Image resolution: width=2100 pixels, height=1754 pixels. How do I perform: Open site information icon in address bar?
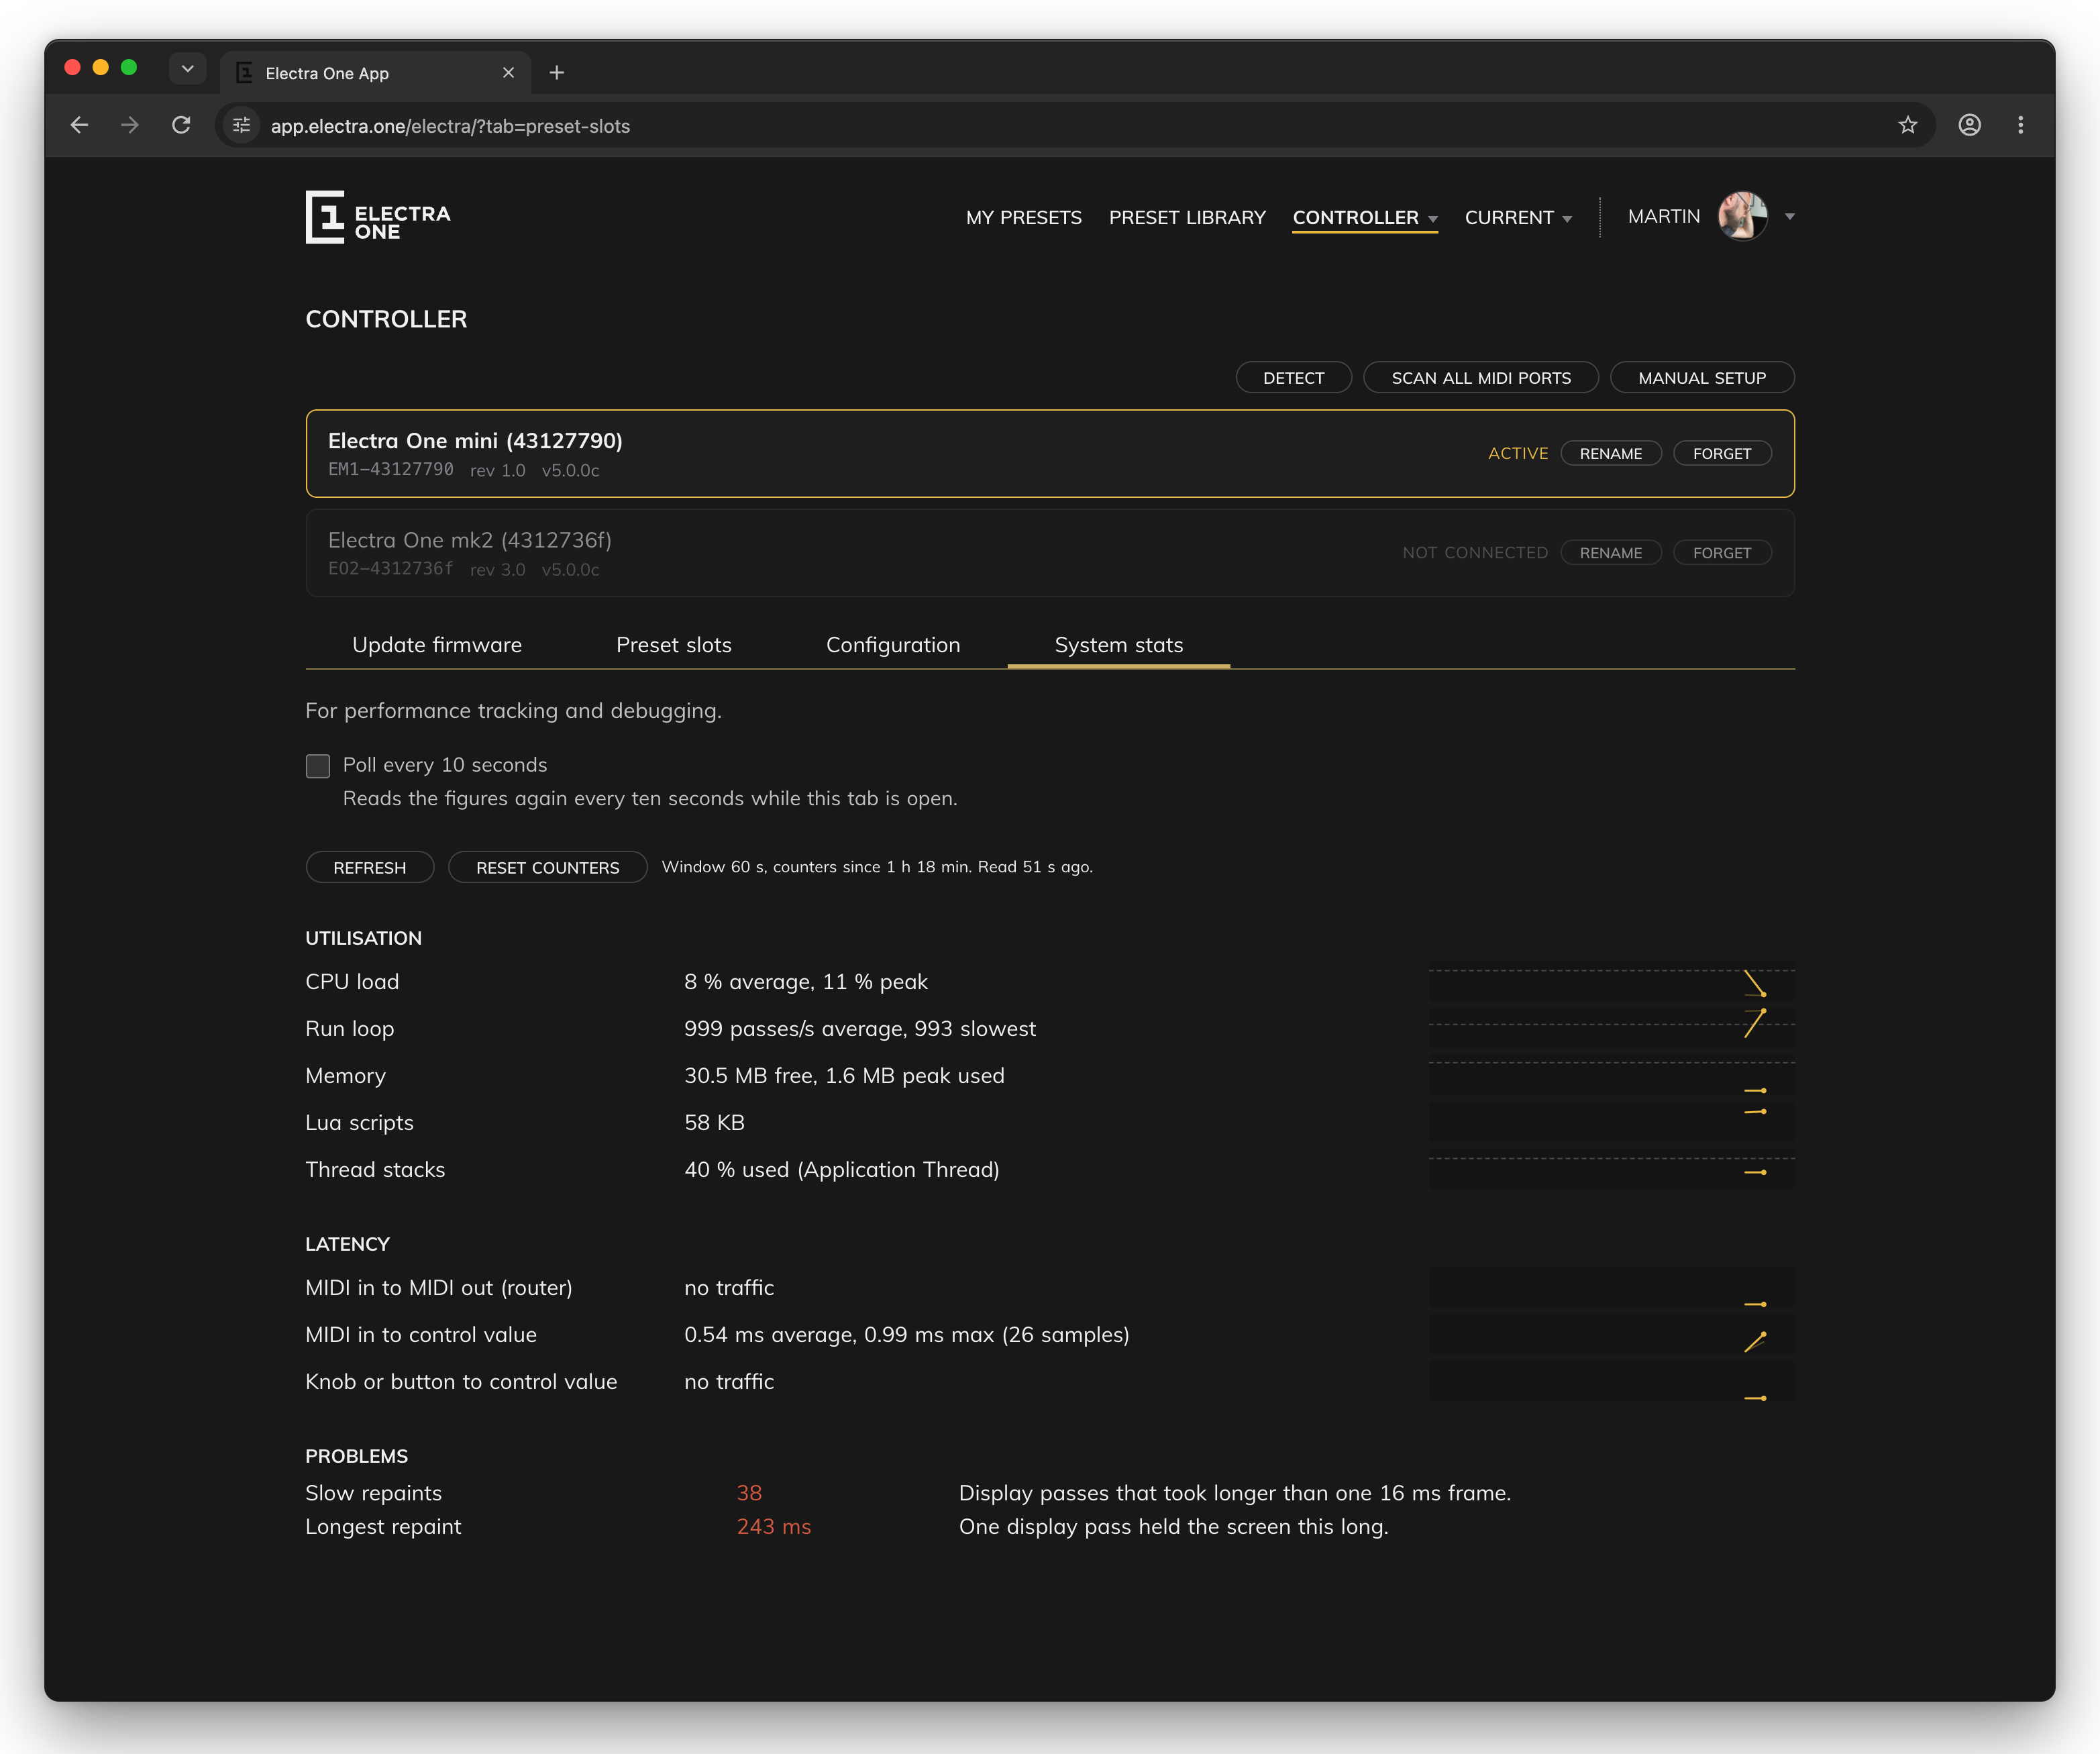click(242, 125)
